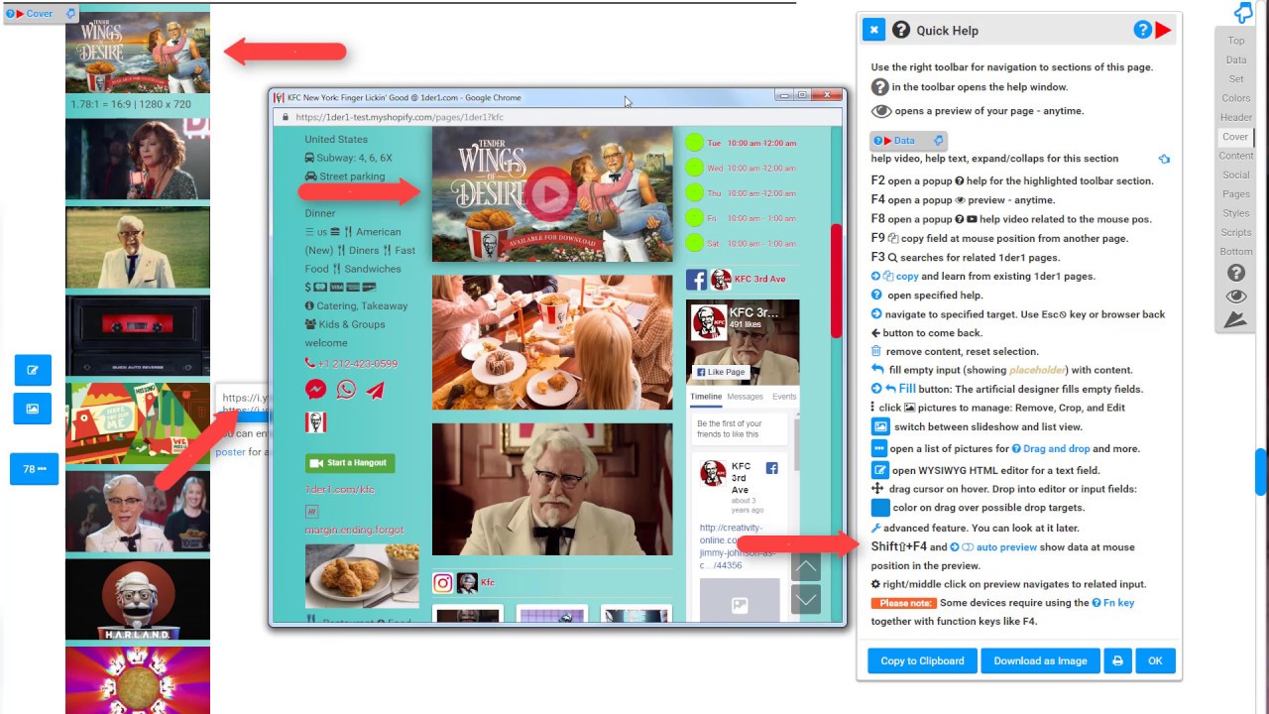1269x714 pixels.
Task: Click the page scrollbar on far right edge
Action: tap(1261, 471)
